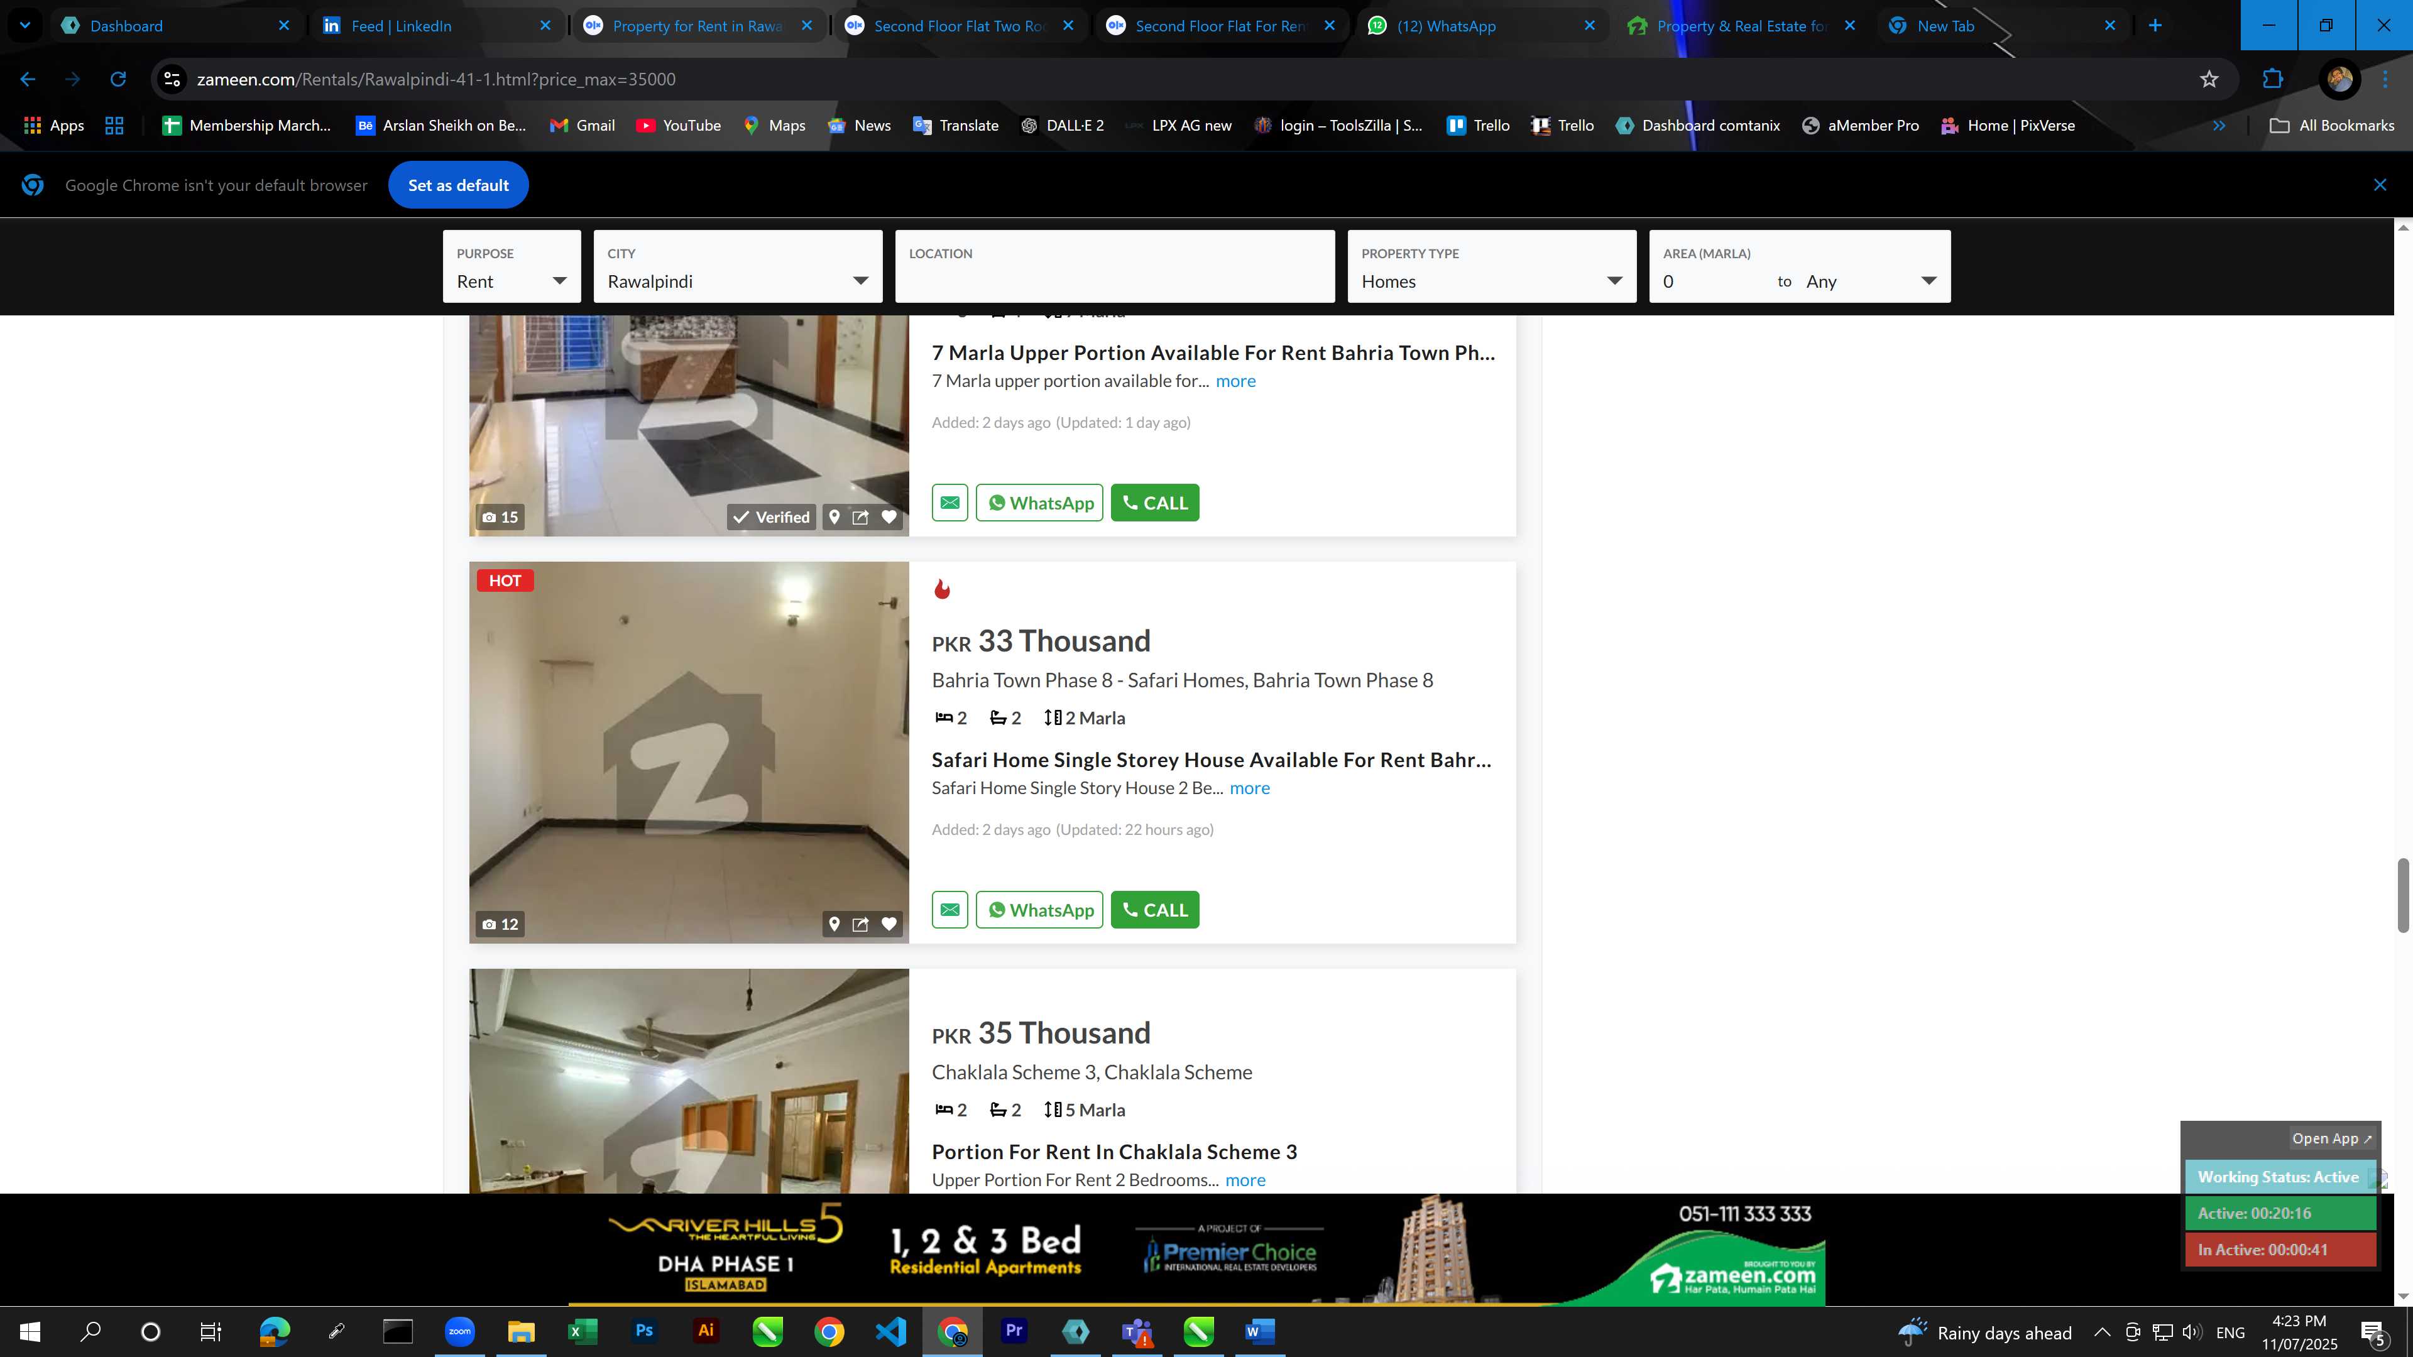Expand 'more' on the Chaklala upper portion description

(1245, 1181)
